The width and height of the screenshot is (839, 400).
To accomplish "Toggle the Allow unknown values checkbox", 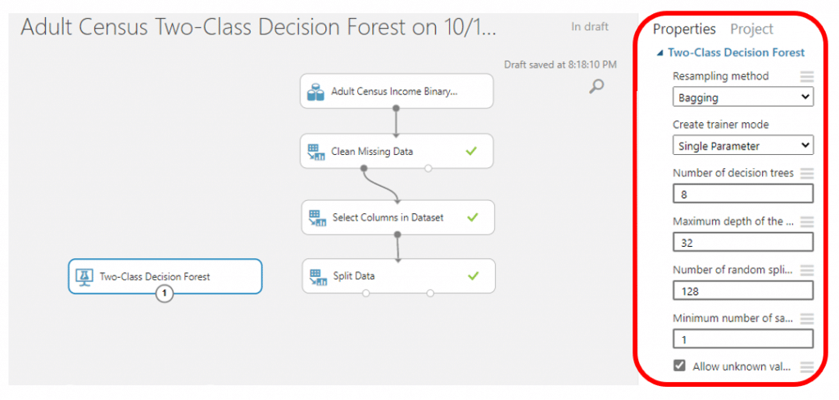I will pos(679,366).
